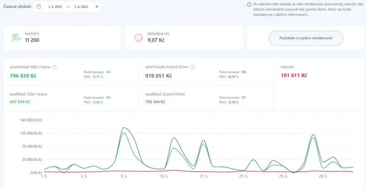Select the start date 1. 5. 2023 field
Image resolution: width=366 pixels, height=189 pixels.
(x=55, y=7)
